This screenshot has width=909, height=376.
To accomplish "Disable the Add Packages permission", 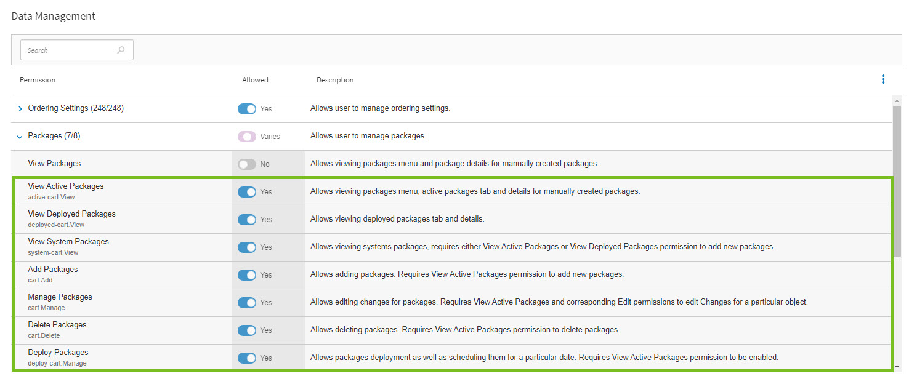I will coord(247,274).
